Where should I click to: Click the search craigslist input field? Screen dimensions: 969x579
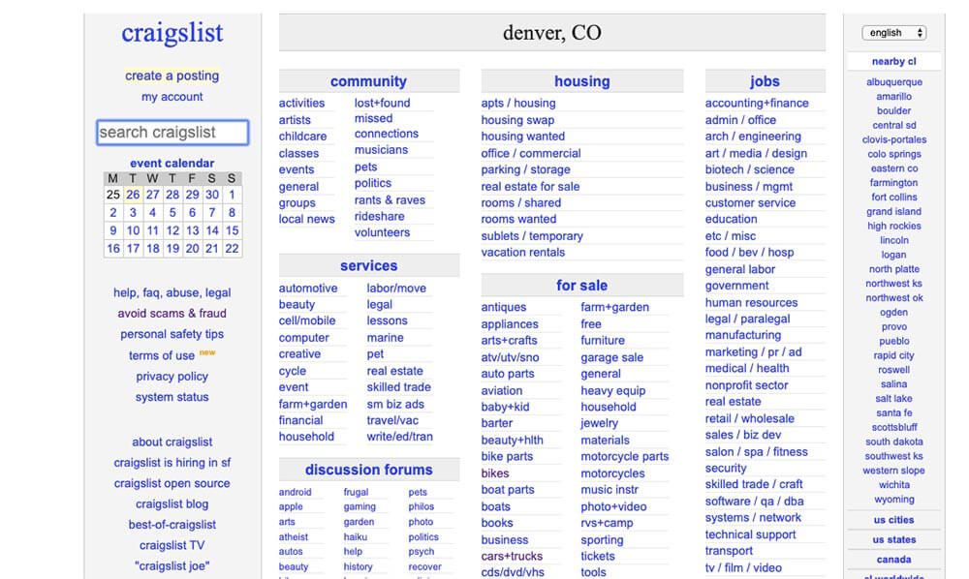click(172, 133)
